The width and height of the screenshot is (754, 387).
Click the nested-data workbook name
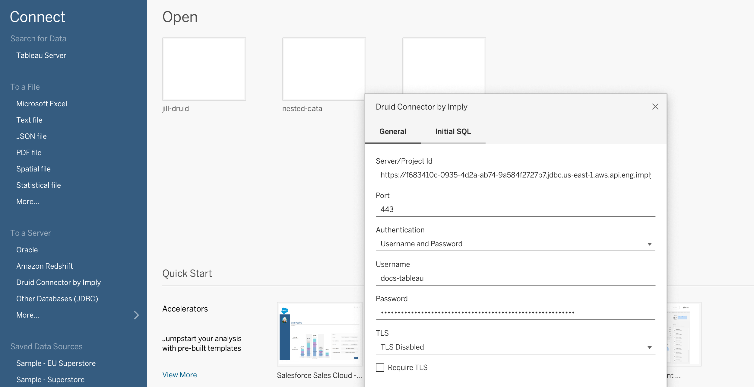pyautogui.click(x=302, y=108)
